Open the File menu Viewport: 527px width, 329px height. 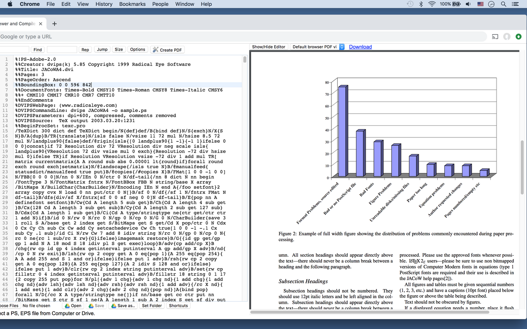tap(51, 4)
